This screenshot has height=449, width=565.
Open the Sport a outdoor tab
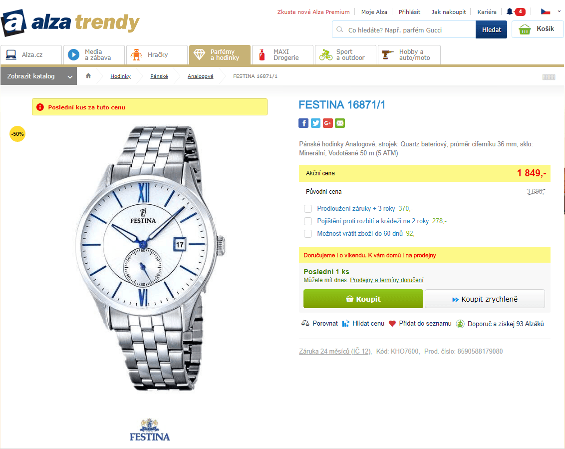[345, 55]
